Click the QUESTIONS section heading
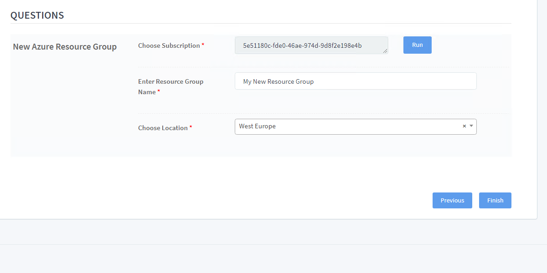The width and height of the screenshot is (547, 273). point(37,15)
